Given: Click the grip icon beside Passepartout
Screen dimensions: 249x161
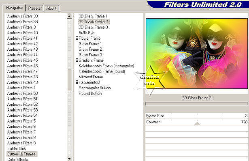Looking at the screenshot, I should [x=77, y=82].
